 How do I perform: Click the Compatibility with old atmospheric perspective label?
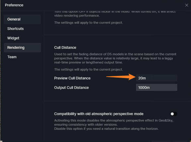tap(99, 114)
